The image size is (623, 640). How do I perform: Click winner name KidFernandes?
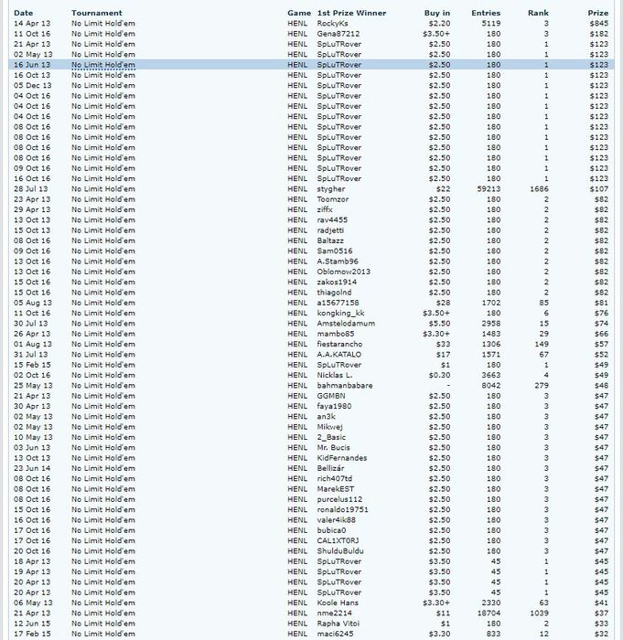click(x=342, y=458)
